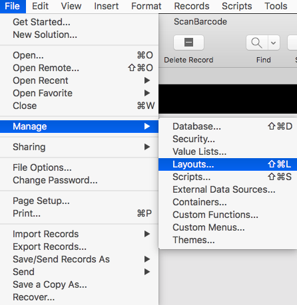Open the Records menu in menu bar
The width and height of the screenshot is (297, 305).
[192, 6]
